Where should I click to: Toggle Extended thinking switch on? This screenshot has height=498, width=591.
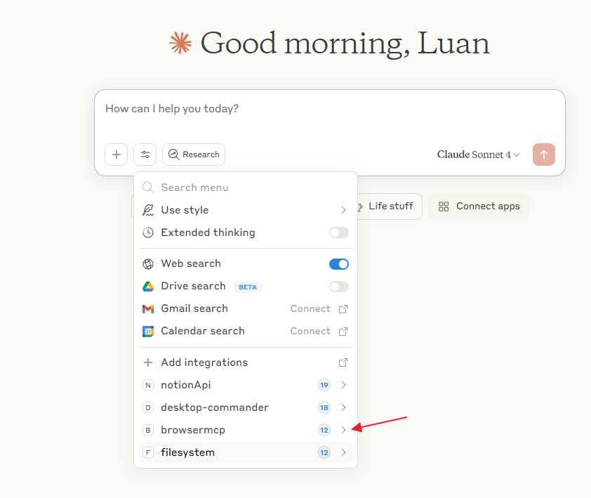click(x=338, y=232)
